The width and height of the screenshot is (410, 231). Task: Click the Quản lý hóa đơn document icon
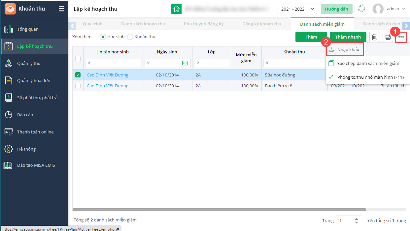[x=9, y=81]
